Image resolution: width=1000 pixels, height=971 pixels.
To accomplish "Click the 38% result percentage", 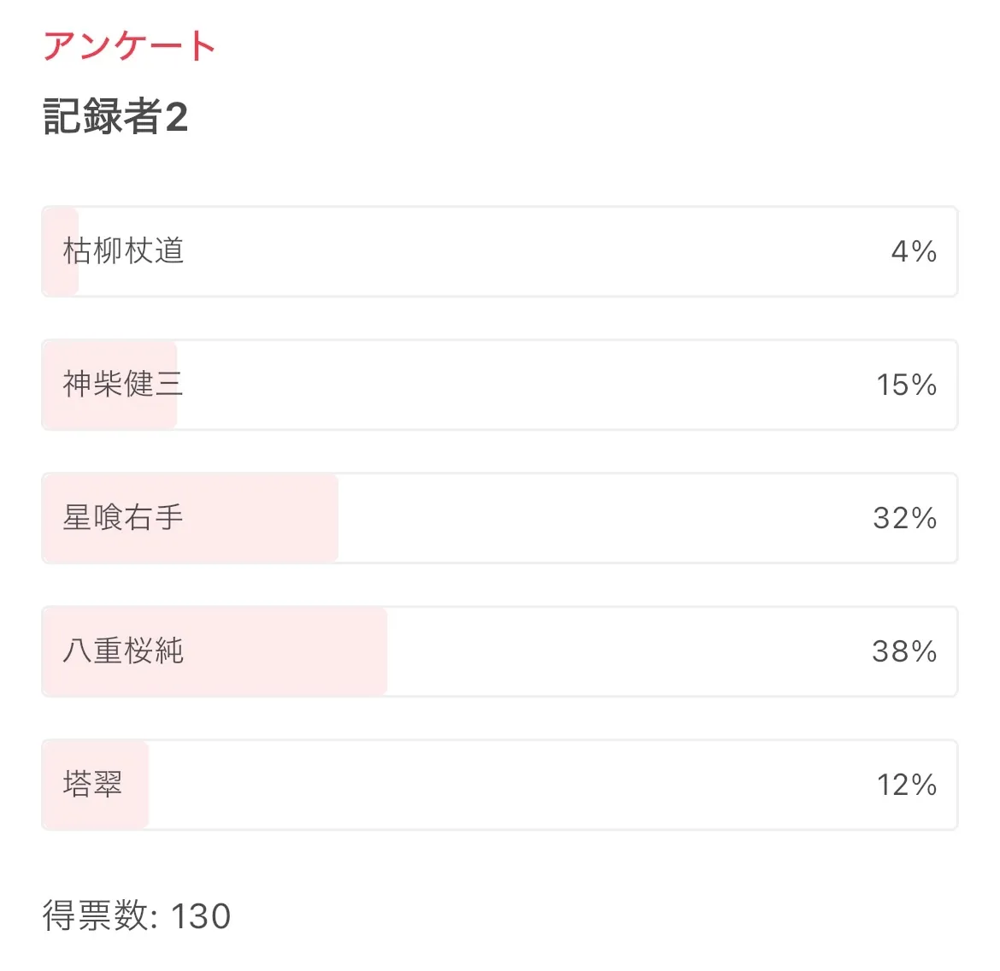I will tap(904, 651).
